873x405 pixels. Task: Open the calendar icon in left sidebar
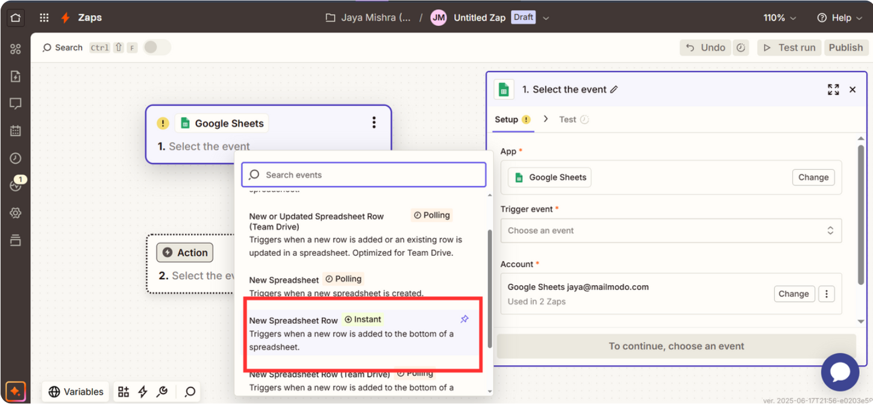click(16, 131)
